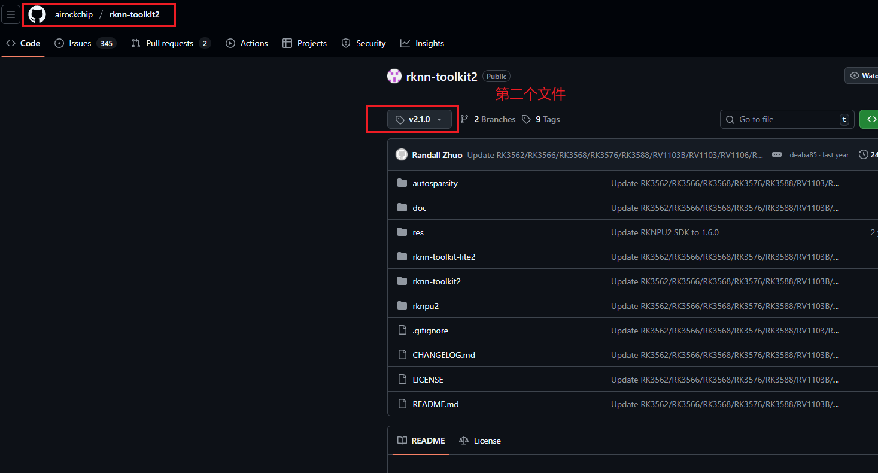878x473 pixels.
Task: Open Randall Zhuo's author profile
Action: pos(438,154)
